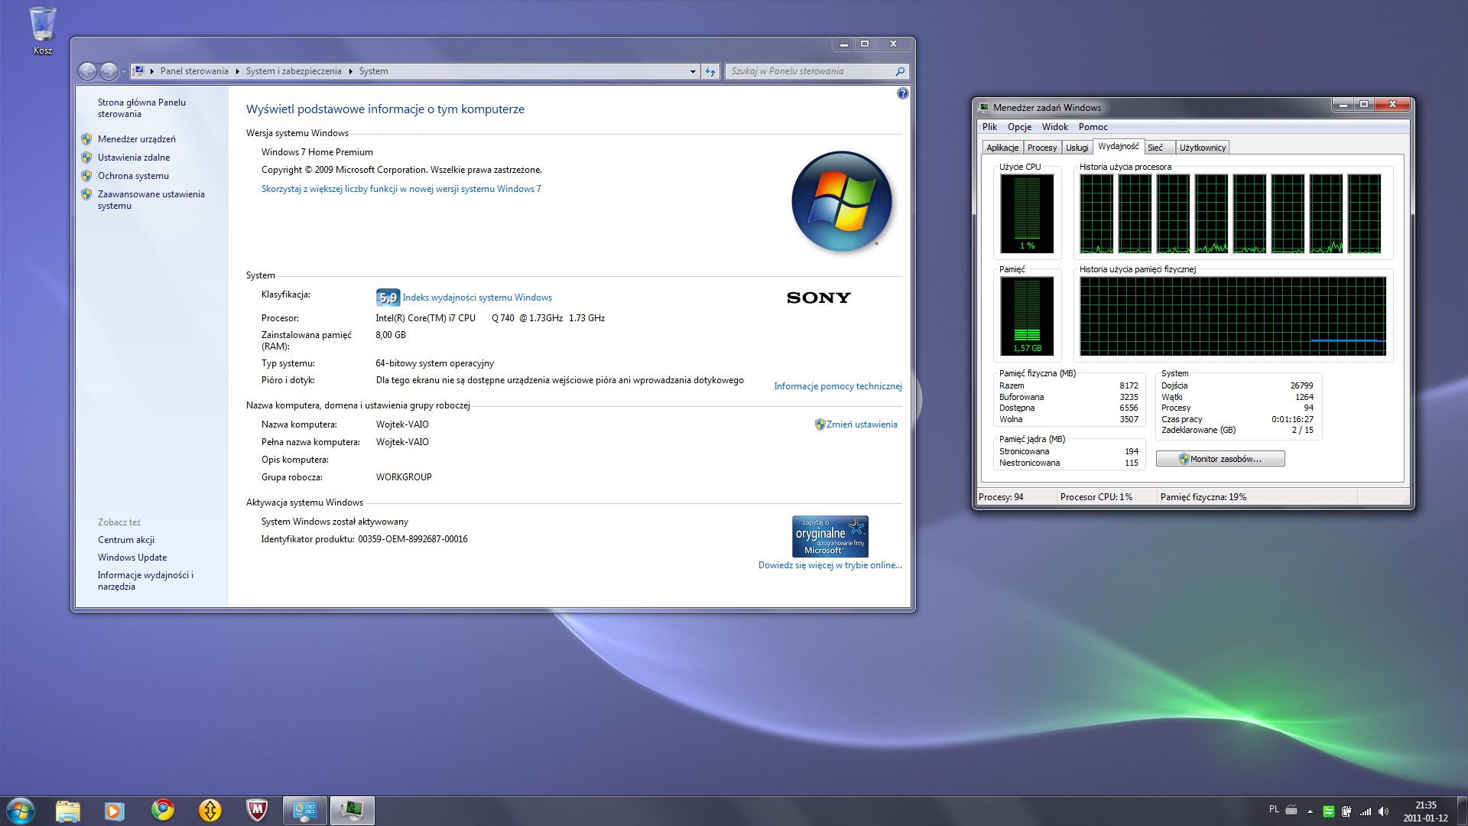The image size is (1468, 826).
Task: Expand the navigation recent pages dropdown arrow
Action: [x=125, y=72]
